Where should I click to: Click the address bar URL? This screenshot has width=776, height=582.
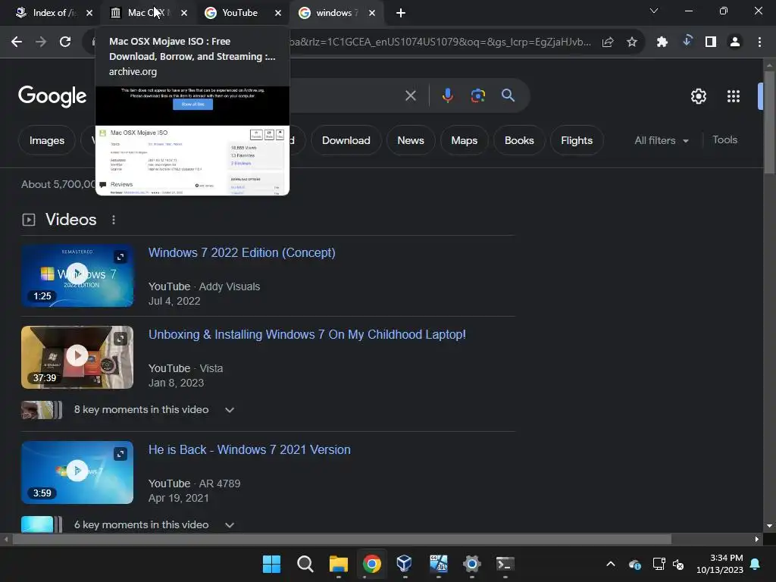[x=440, y=42]
